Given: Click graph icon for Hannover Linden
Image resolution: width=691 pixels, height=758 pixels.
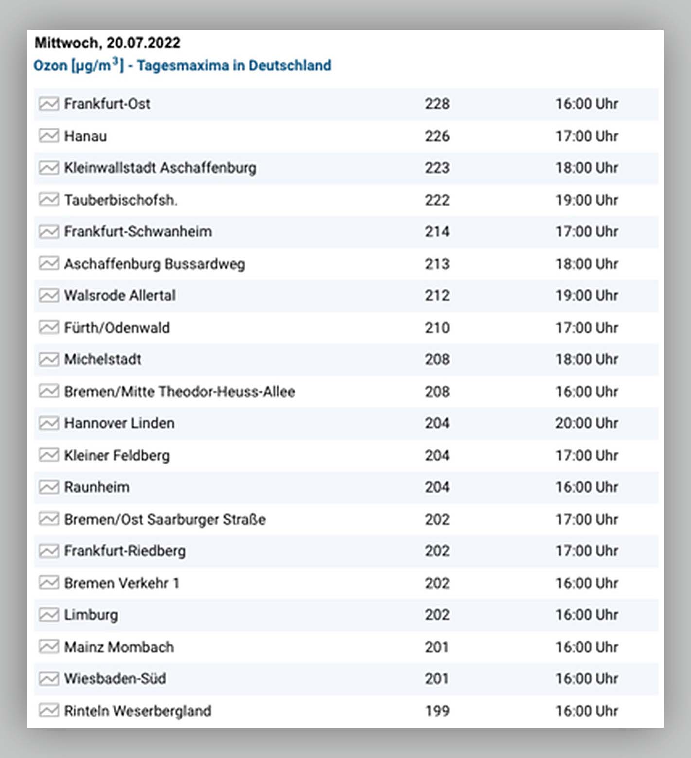Looking at the screenshot, I should pos(49,423).
